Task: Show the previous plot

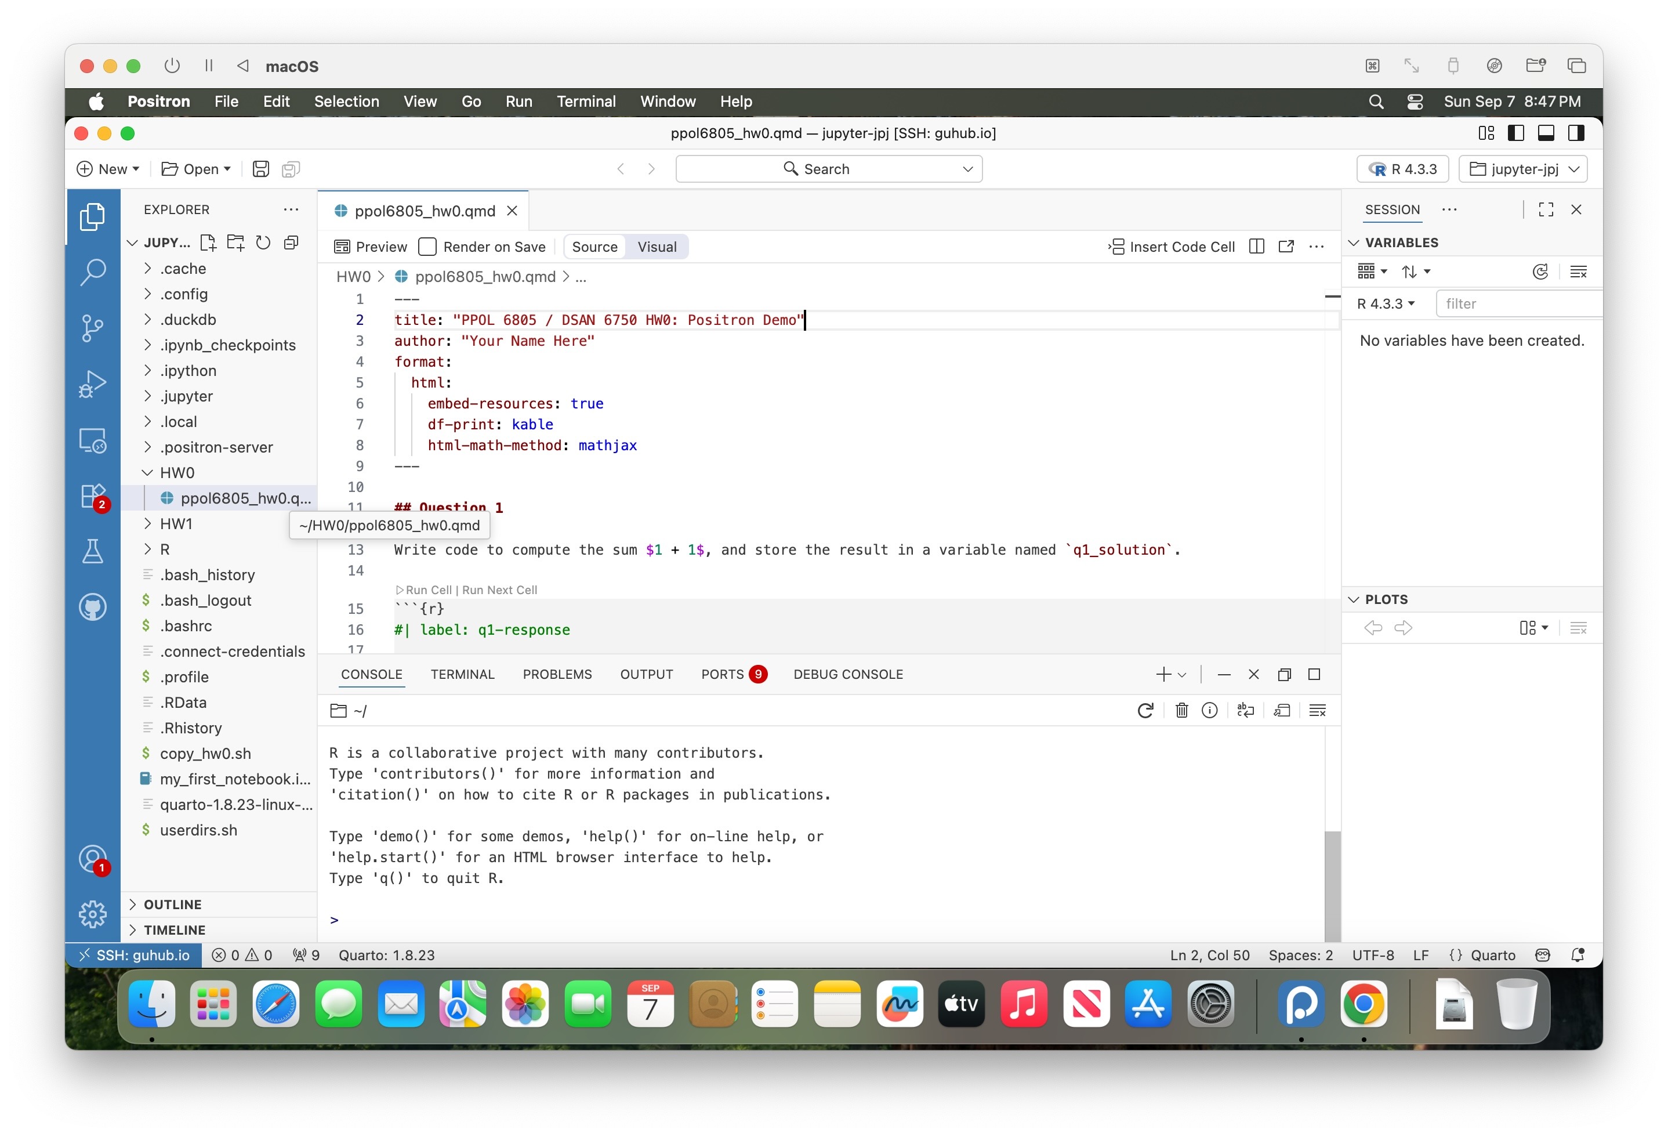Action: point(1373,628)
